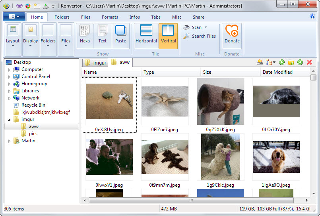This screenshot has width=320, height=216.
Task: Select the imgur folder tab
Action: 95,63
